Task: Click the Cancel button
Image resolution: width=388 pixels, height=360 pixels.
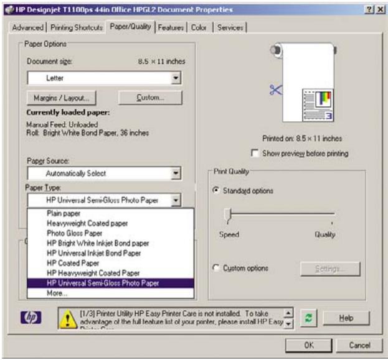Action: click(359, 345)
